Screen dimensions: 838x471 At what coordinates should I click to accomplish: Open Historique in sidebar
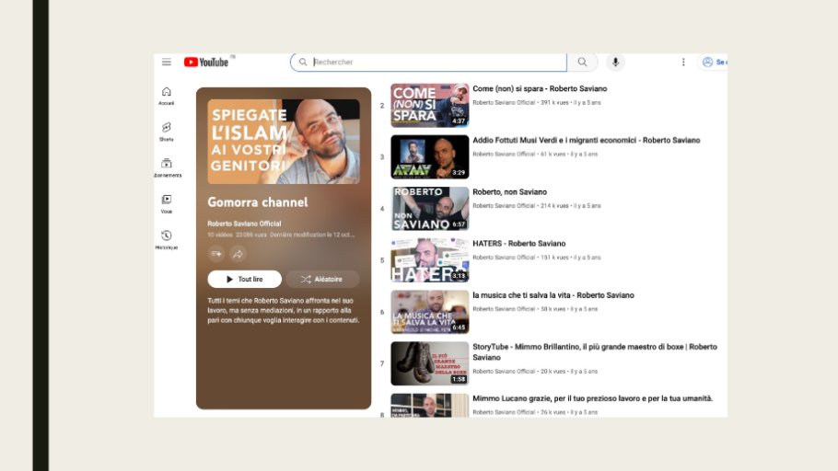(x=166, y=240)
